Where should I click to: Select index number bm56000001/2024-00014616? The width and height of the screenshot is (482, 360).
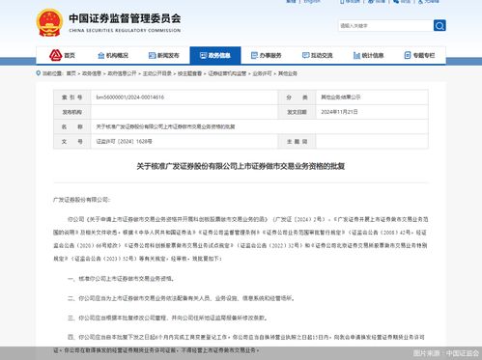point(130,97)
